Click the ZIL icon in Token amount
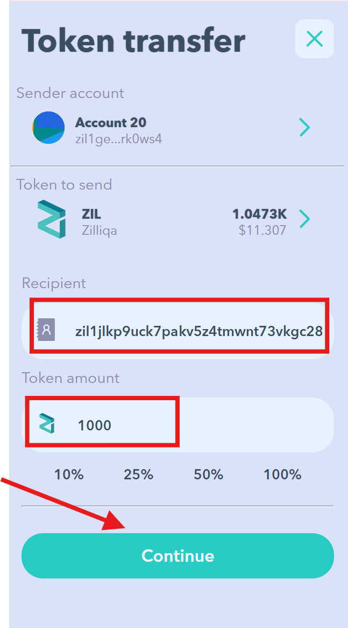The image size is (348, 628). (x=47, y=424)
